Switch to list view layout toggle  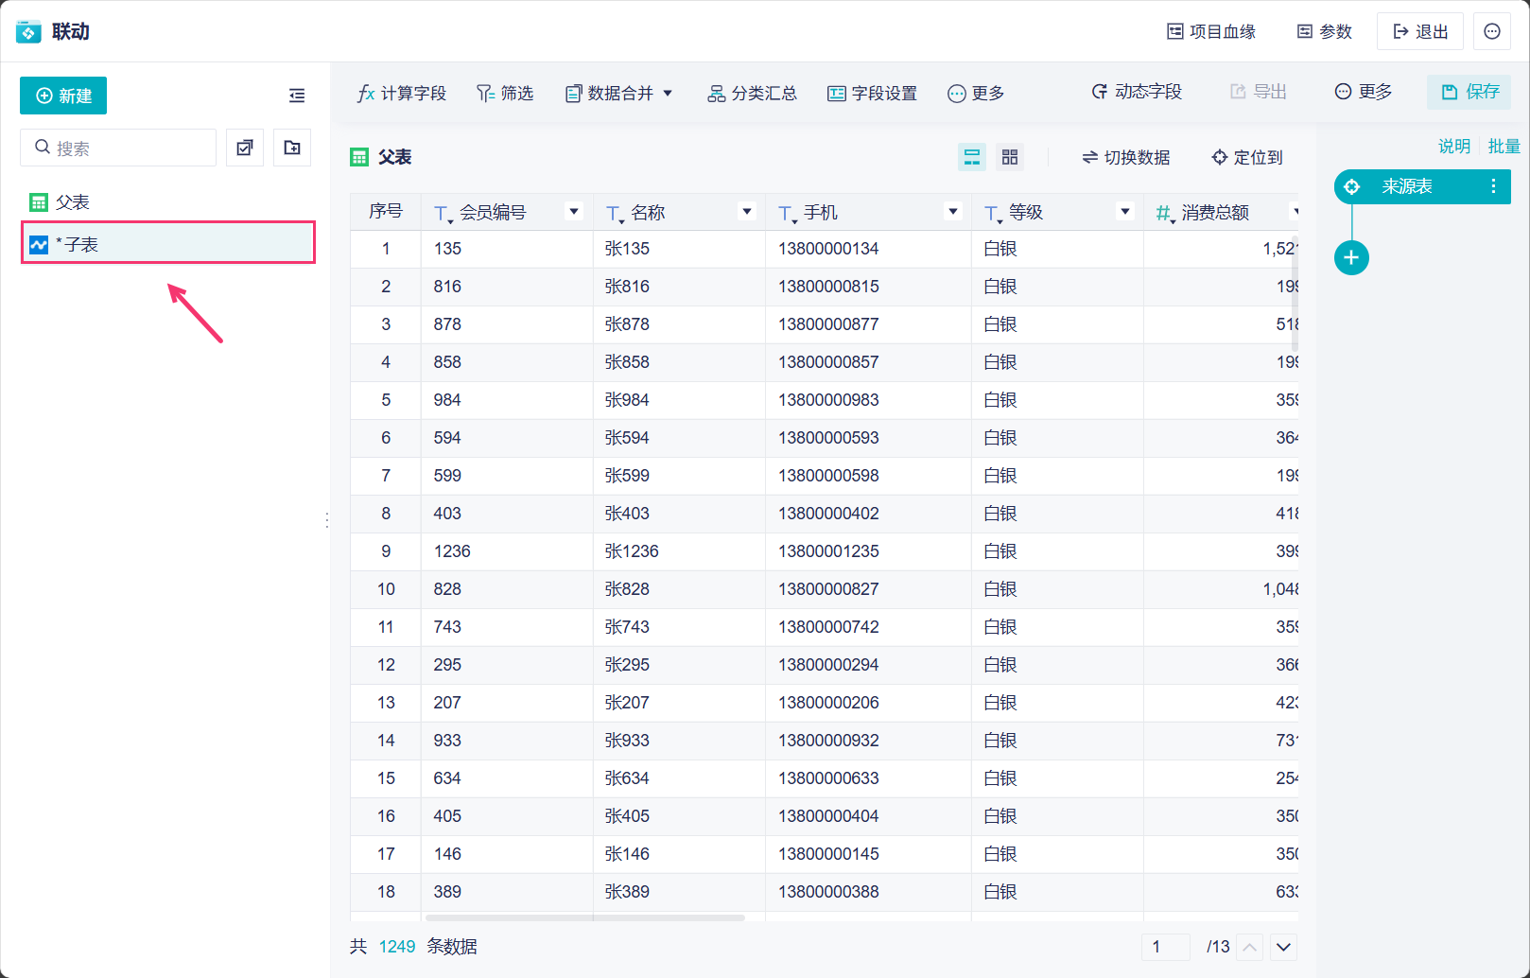(972, 157)
